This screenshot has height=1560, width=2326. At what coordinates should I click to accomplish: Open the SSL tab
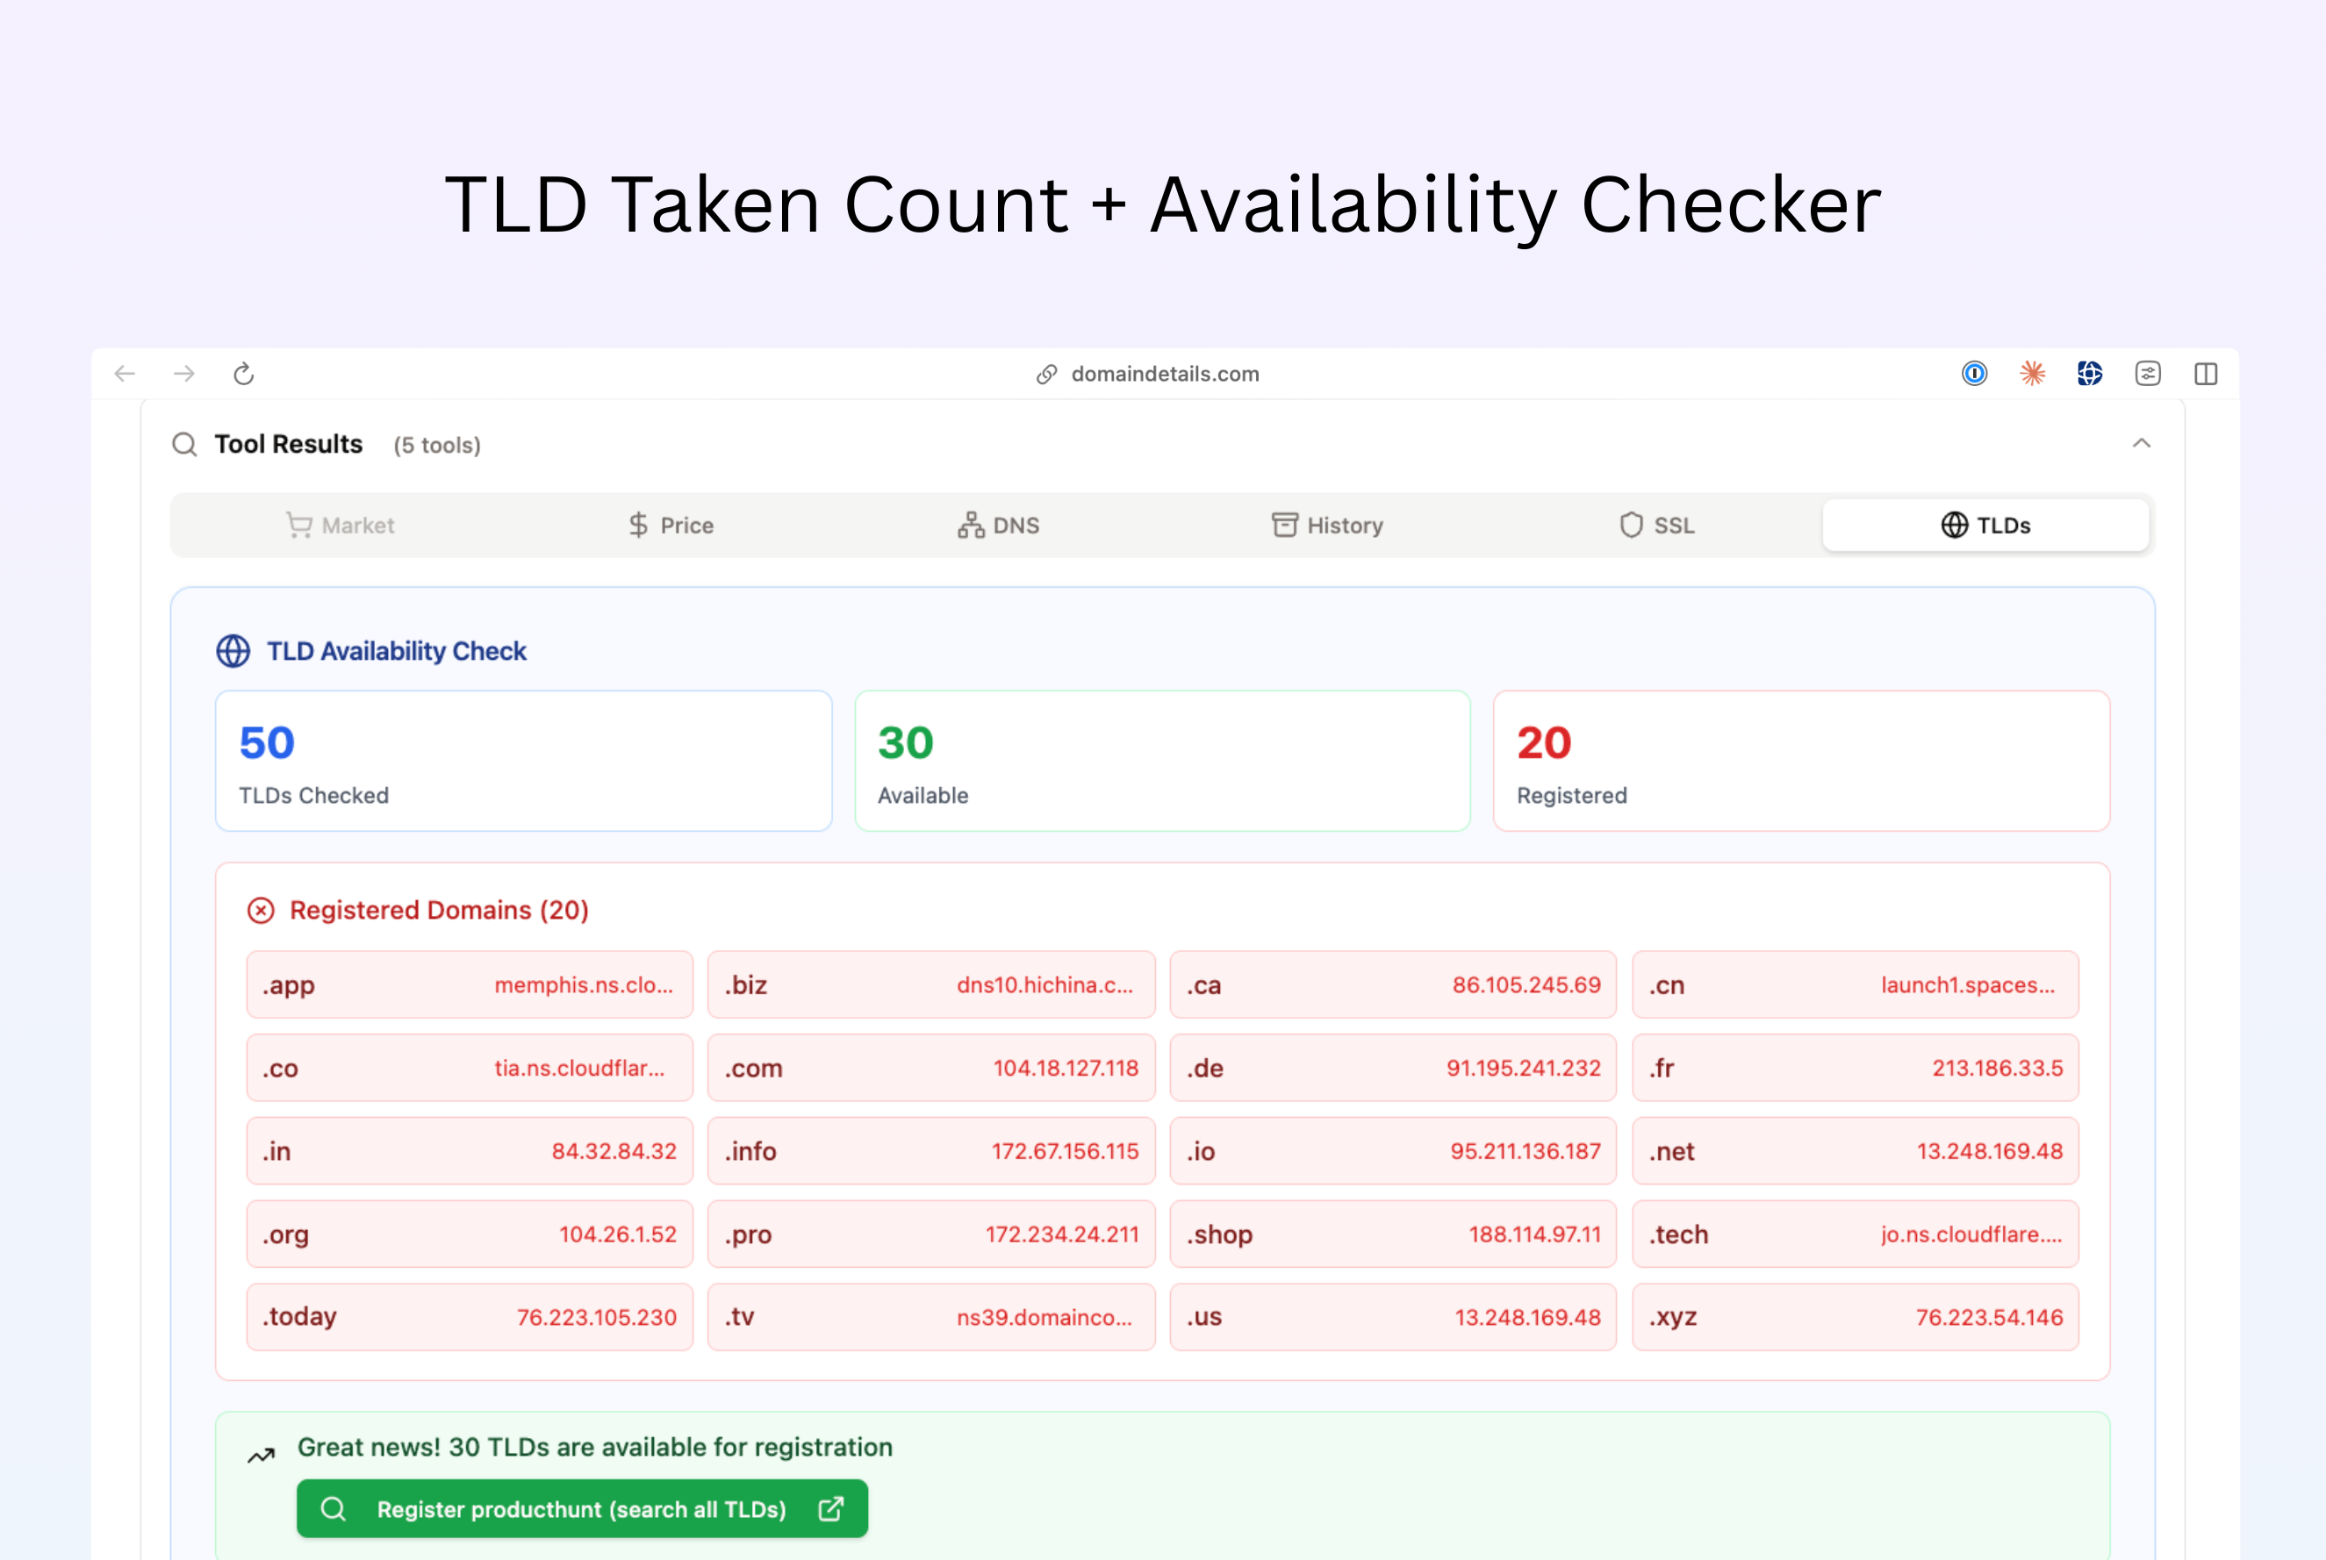[1656, 526]
